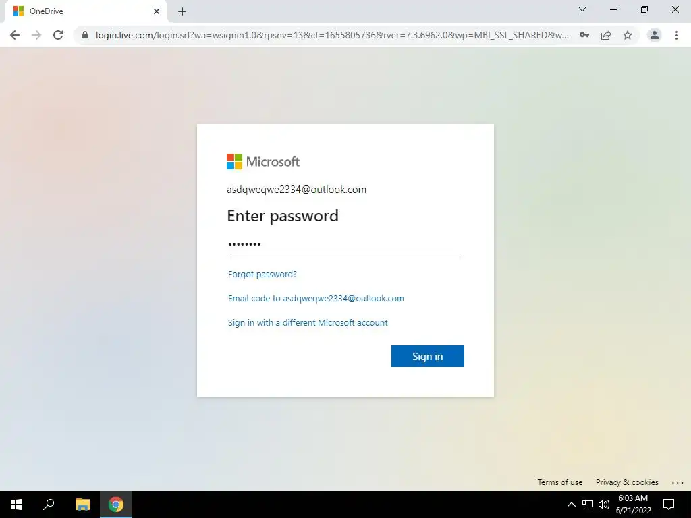Open the Chrome three-dot menu

tap(676, 35)
